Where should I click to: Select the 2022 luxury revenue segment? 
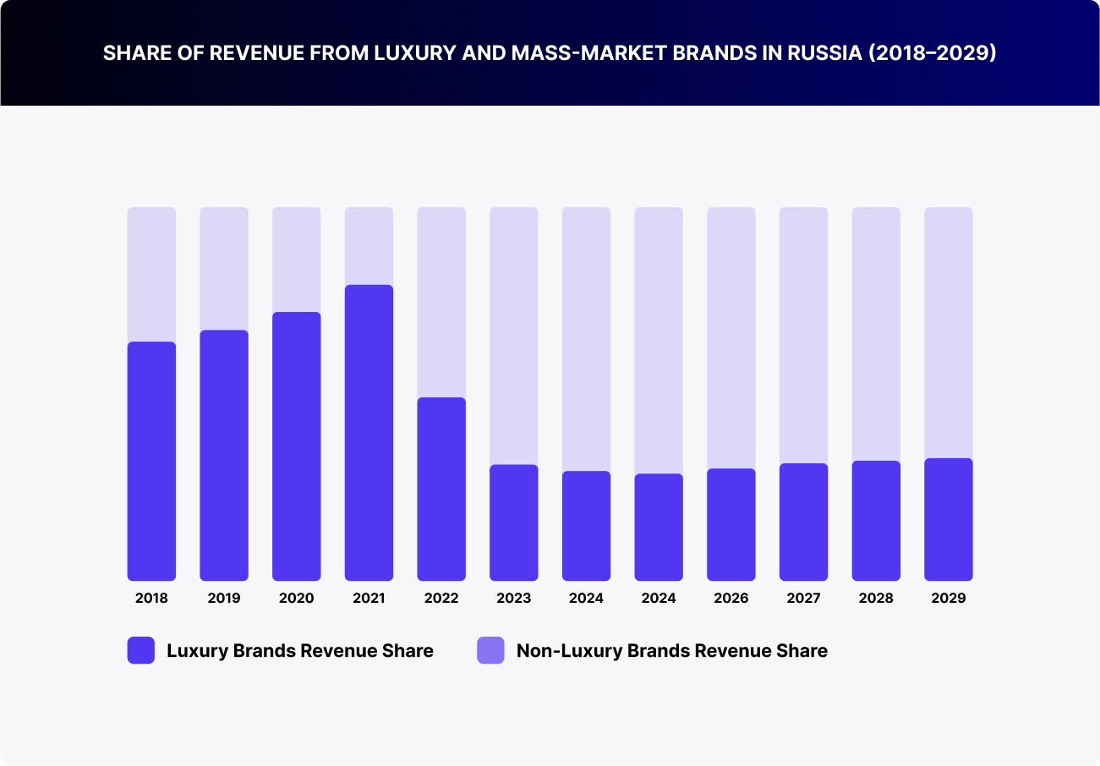pos(441,486)
